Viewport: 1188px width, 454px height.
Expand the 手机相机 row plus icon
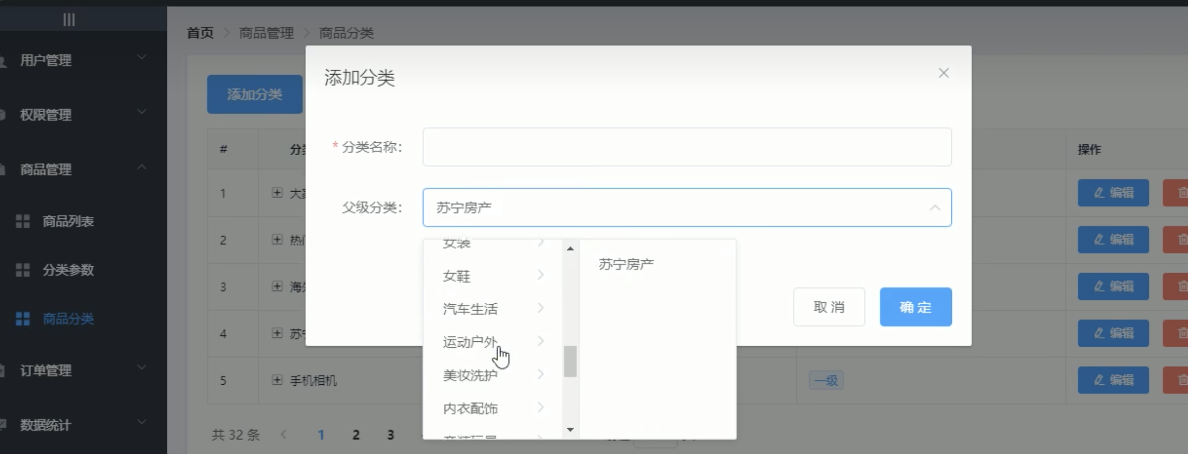(x=277, y=380)
